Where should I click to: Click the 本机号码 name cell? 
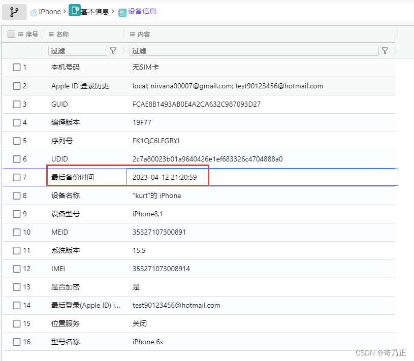click(x=65, y=68)
